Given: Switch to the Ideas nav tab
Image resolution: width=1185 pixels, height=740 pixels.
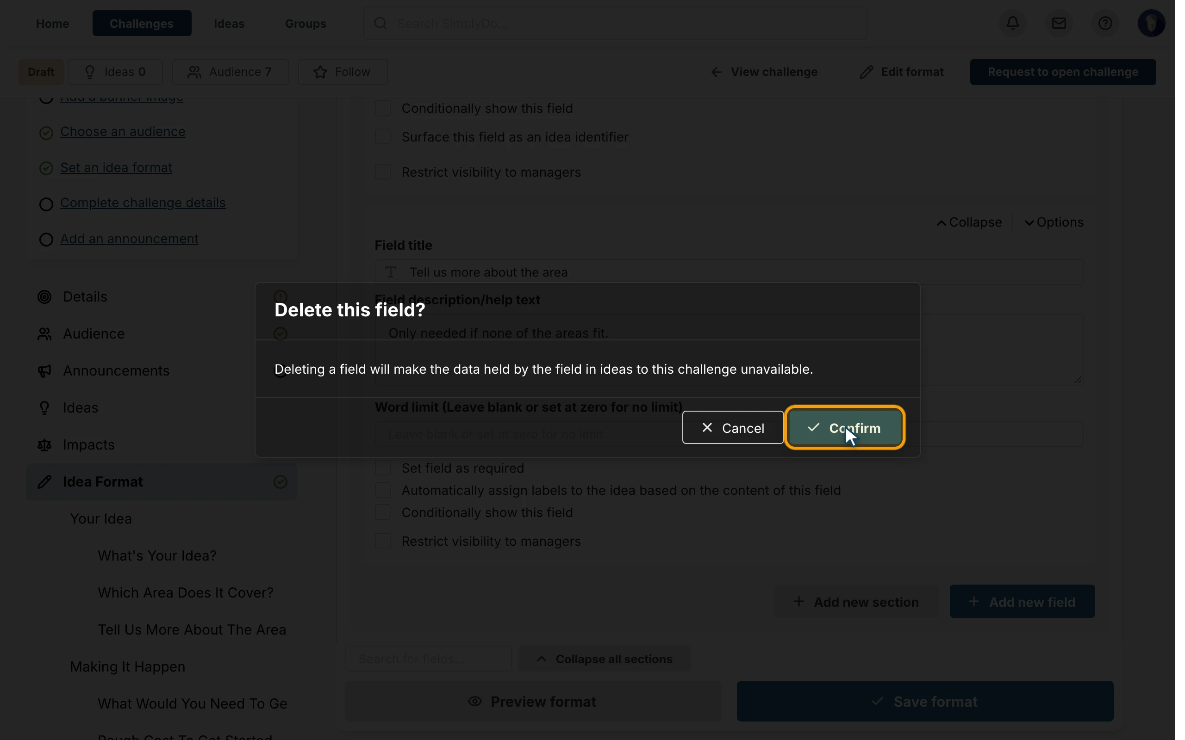Looking at the screenshot, I should 229,24.
